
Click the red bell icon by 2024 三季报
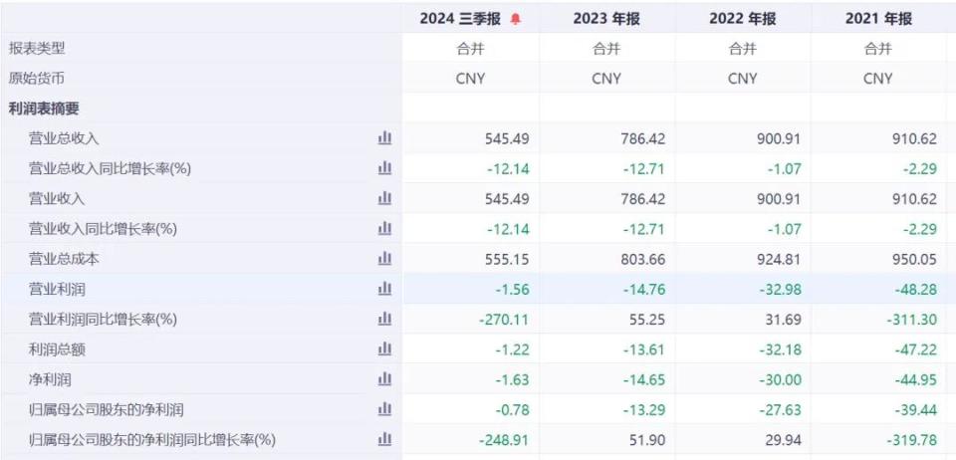point(515,19)
